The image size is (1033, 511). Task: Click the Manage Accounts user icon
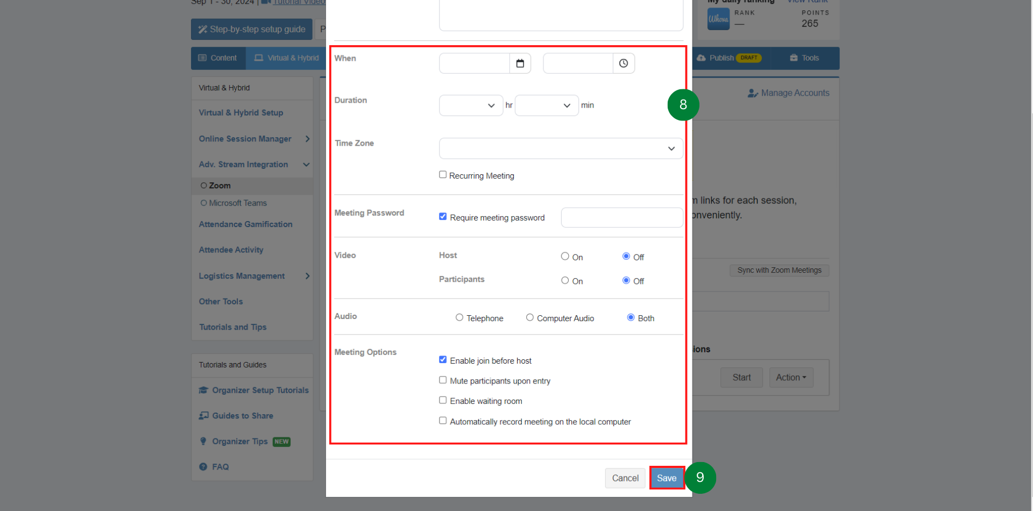pyautogui.click(x=752, y=94)
